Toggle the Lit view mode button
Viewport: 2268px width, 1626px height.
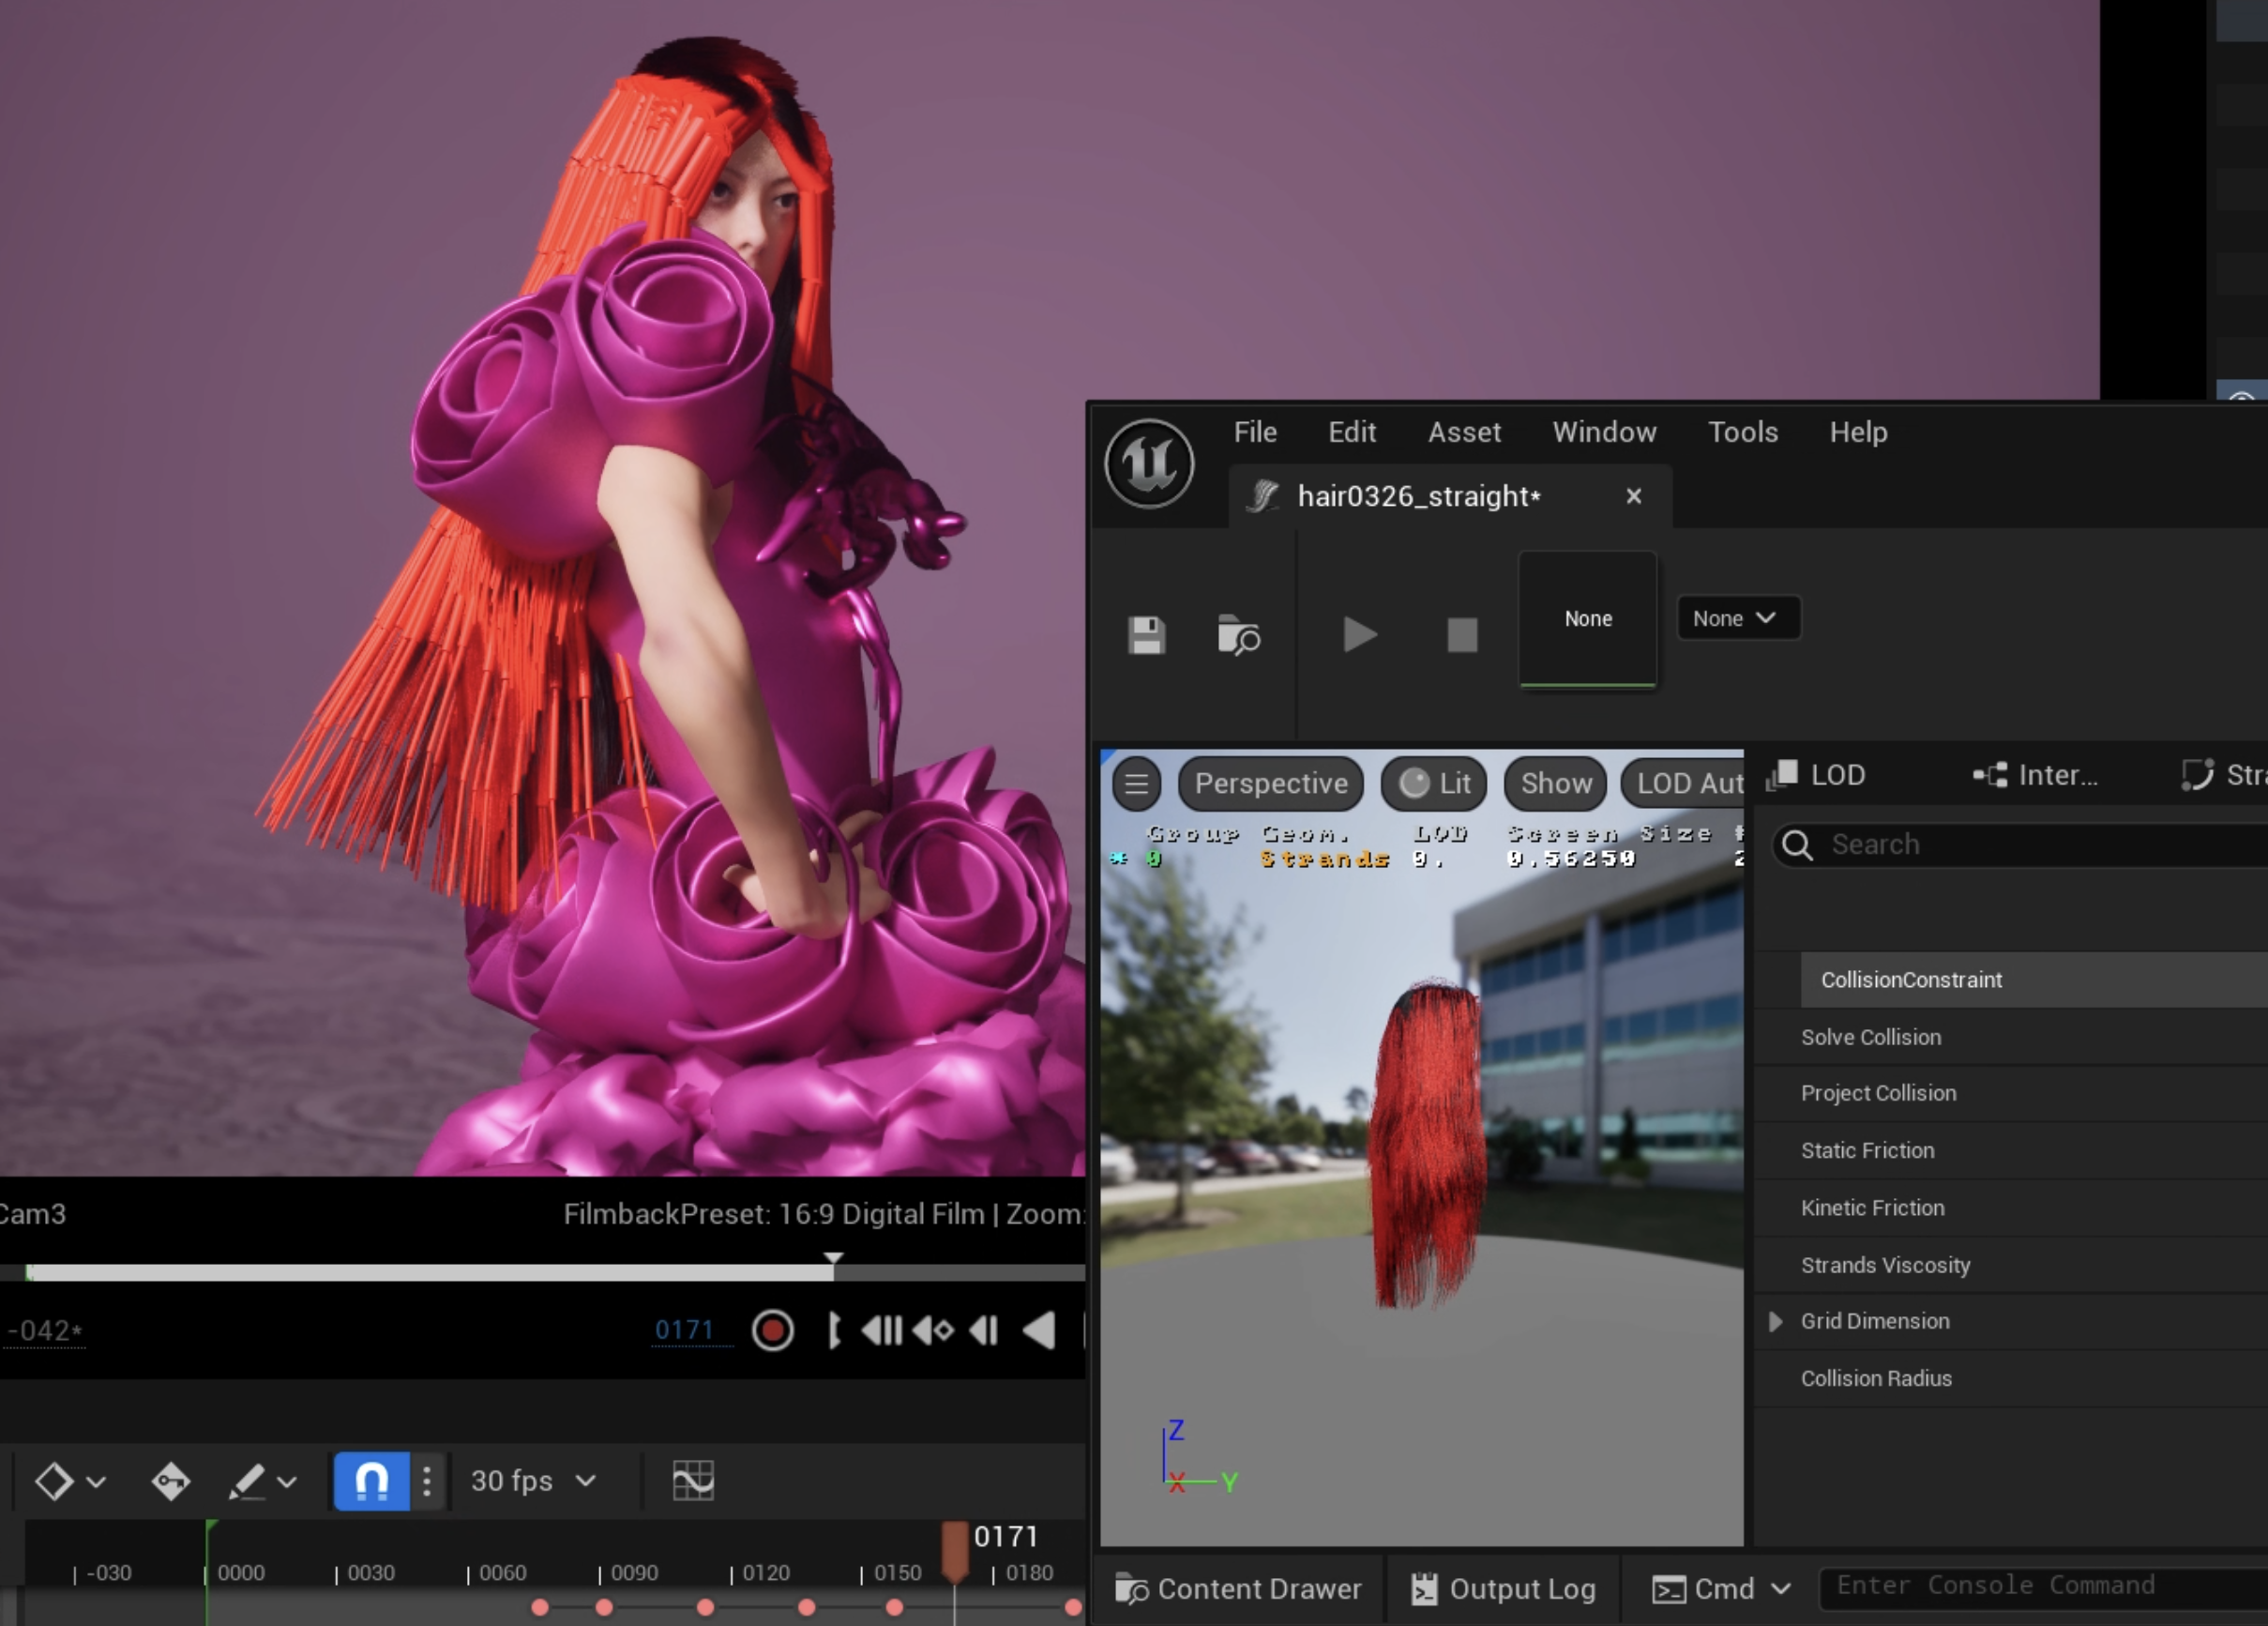pos(1434,783)
